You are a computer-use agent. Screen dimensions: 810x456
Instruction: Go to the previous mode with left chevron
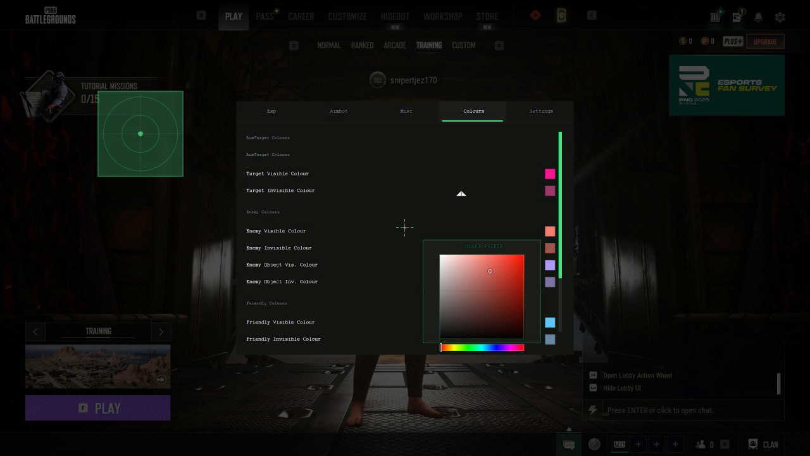click(x=35, y=331)
